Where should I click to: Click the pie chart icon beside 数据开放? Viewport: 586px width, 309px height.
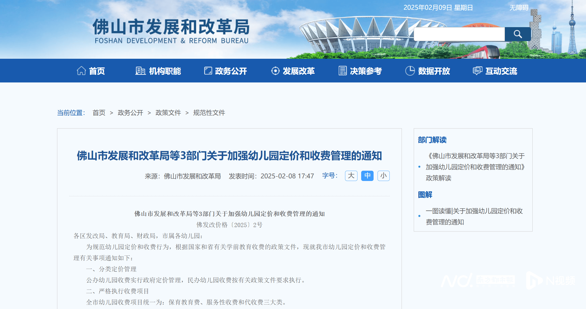[x=410, y=71]
